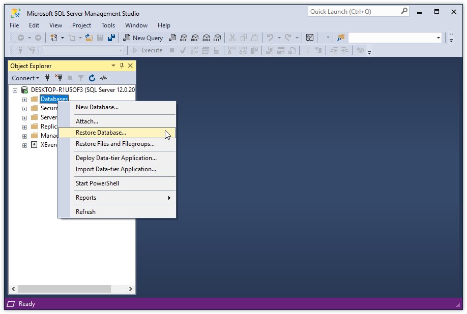The width and height of the screenshot is (467, 314).
Task: Click the New Project toolbar icon
Action: click(x=54, y=38)
